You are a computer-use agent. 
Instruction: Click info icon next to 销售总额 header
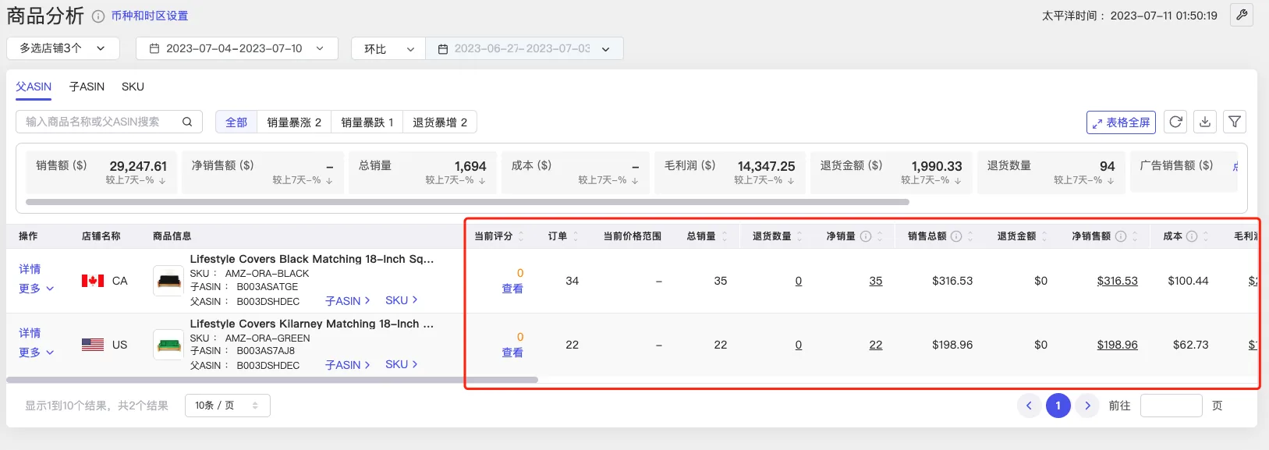click(956, 236)
